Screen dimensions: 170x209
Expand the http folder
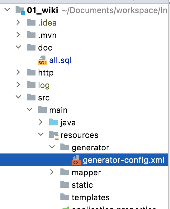click(x=18, y=72)
